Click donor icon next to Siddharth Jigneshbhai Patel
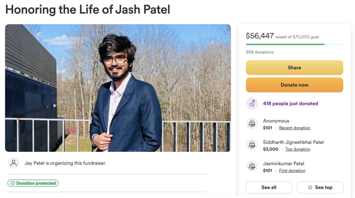 coord(252,145)
